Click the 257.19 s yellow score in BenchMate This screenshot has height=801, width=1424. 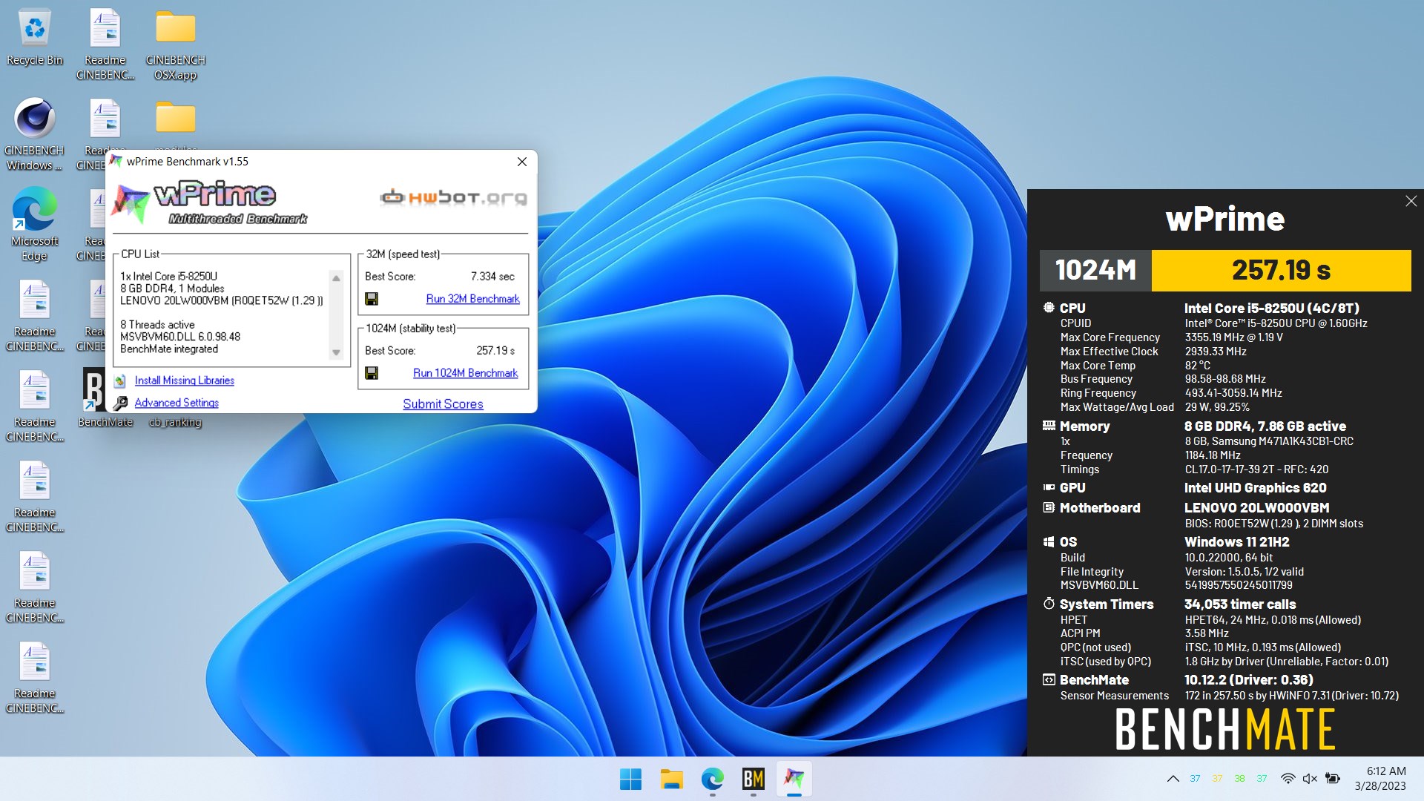[x=1281, y=270]
